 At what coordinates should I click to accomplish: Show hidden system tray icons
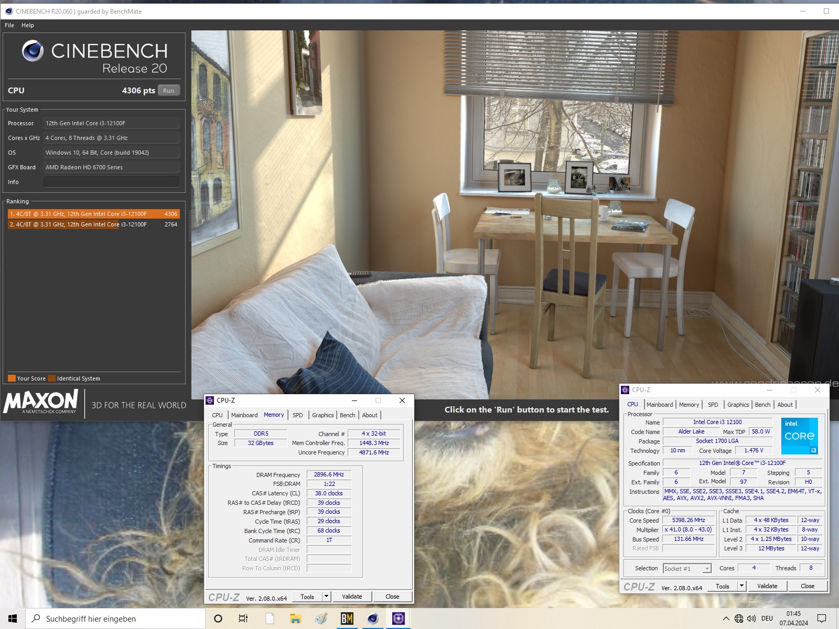(726, 619)
